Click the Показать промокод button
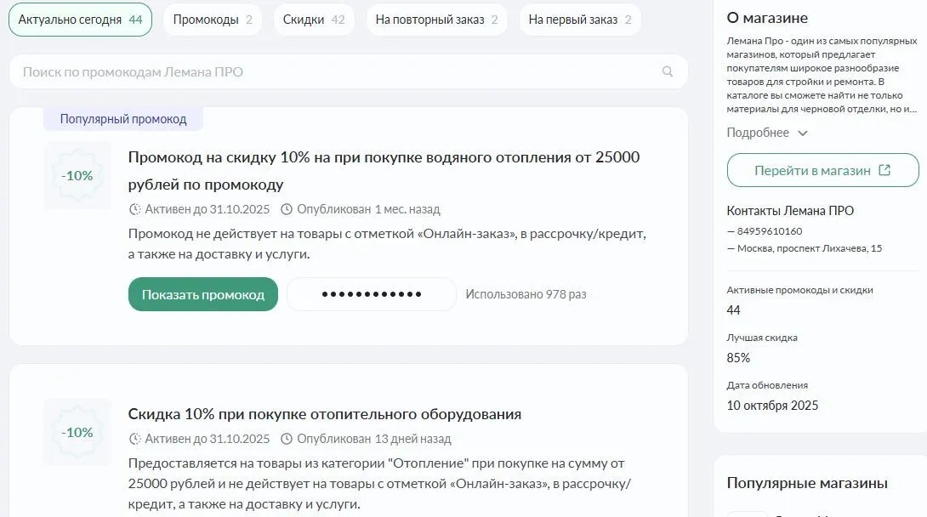The image size is (927, 517). (202, 293)
